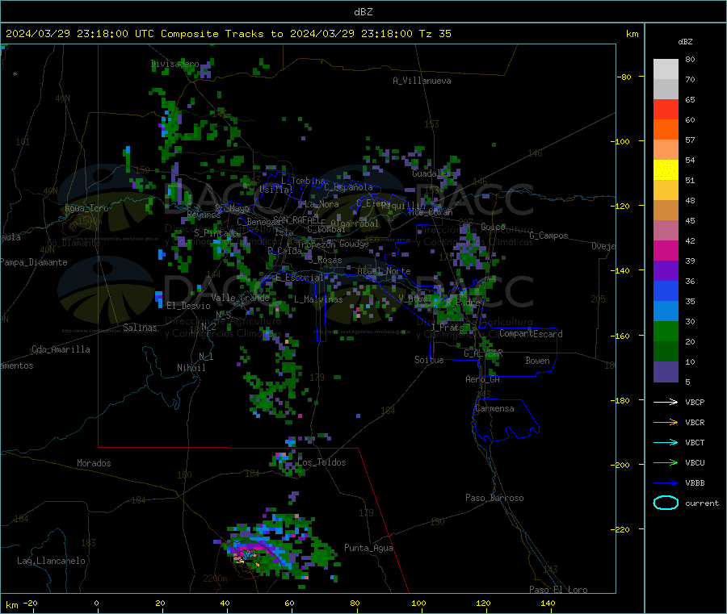Click the 'Los_Toldos' map label

321,462
